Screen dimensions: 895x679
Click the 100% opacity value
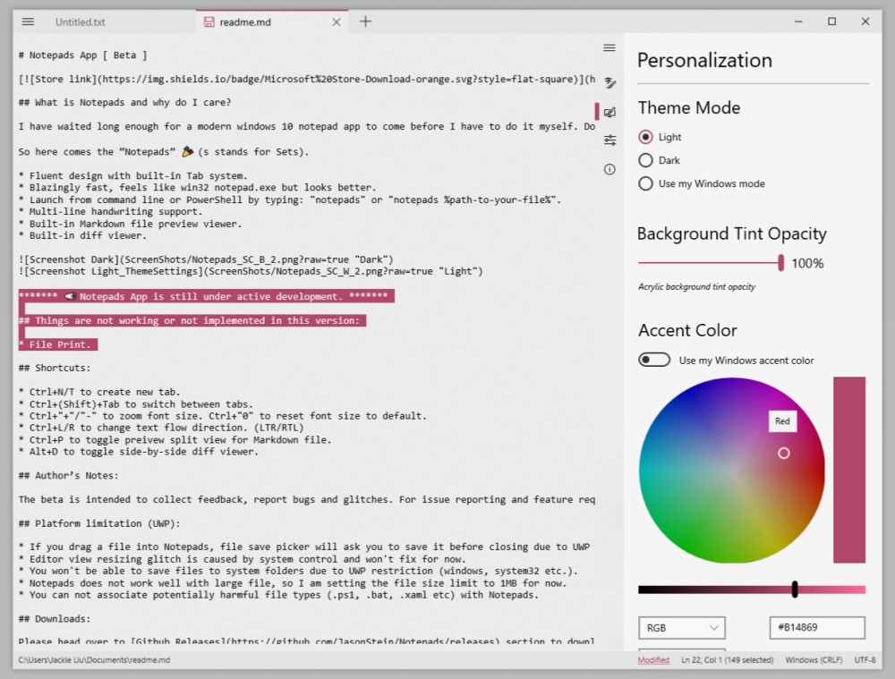(807, 263)
